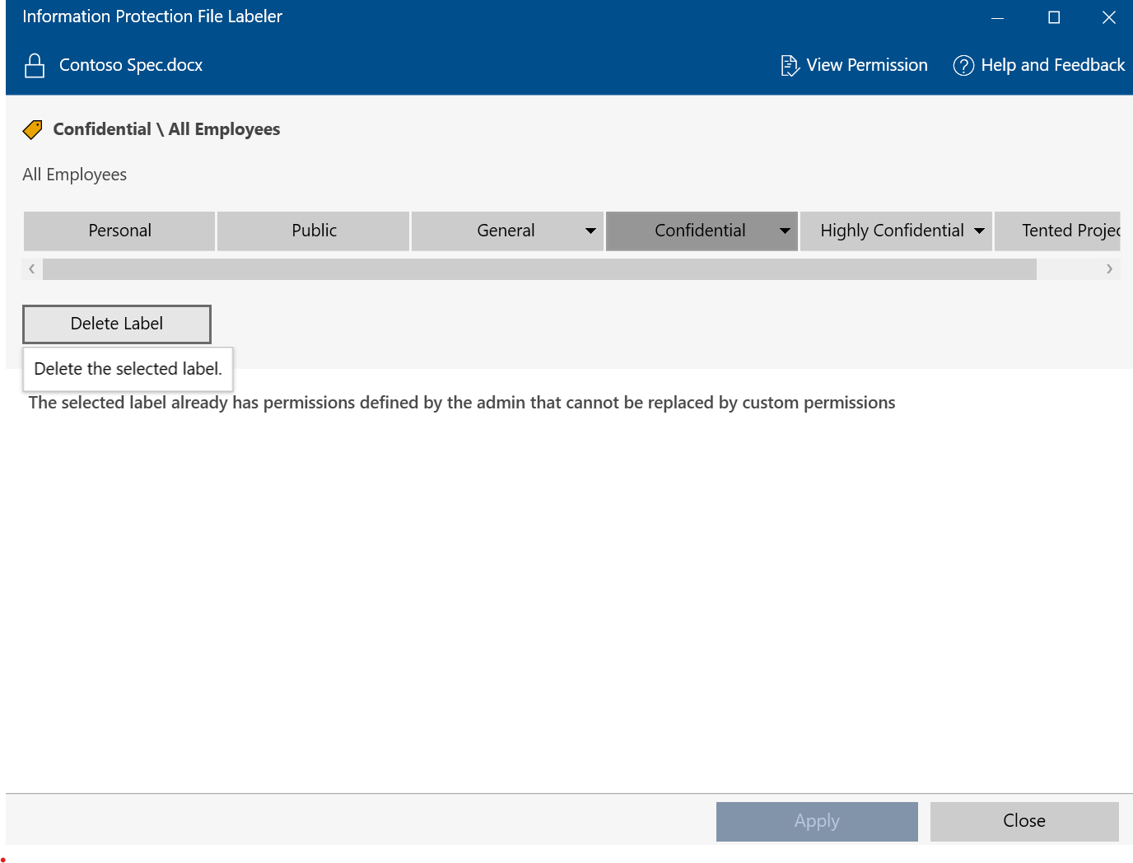
Task: Click the View Permission document icon
Action: pyautogui.click(x=790, y=65)
